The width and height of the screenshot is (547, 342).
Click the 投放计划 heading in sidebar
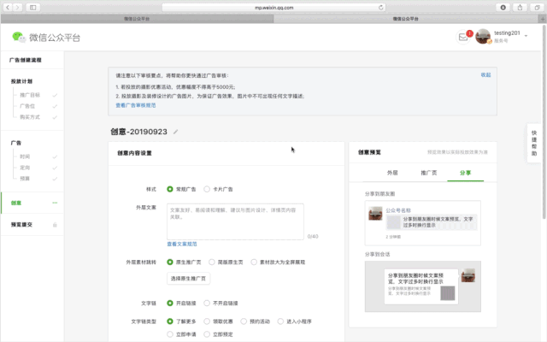(21, 81)
